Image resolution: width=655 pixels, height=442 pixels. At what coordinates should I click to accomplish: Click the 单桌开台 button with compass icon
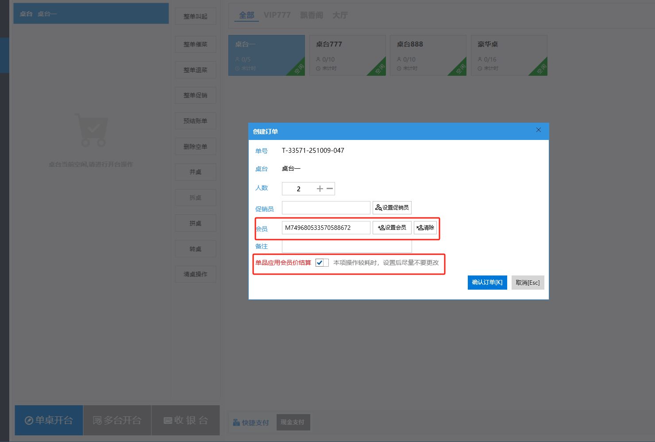tap(49, 420)
